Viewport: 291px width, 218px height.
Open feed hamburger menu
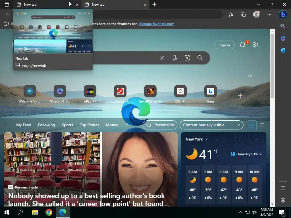8,125
